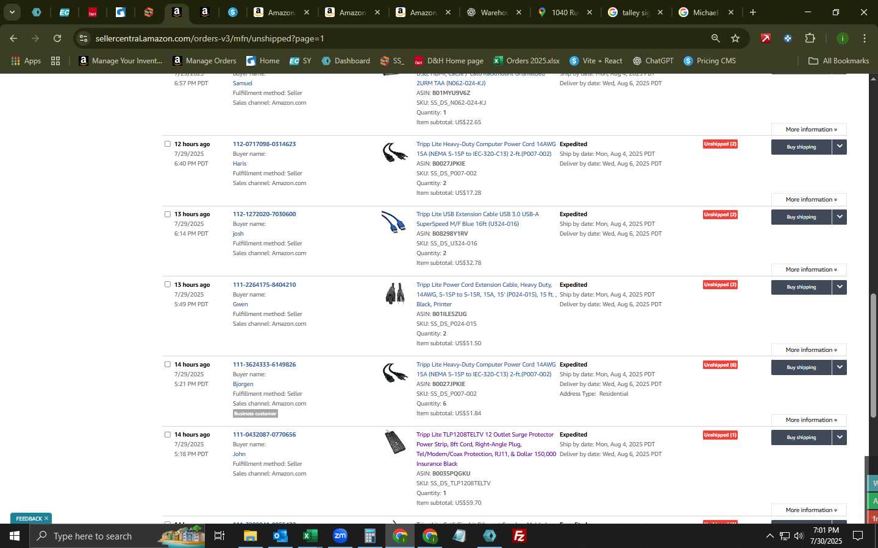Open Task View on the taskbar
The width and height of the screenshot is (878, 548).
219,536
